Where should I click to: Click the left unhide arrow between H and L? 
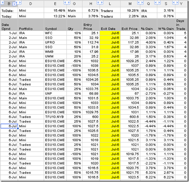point(98,3)
